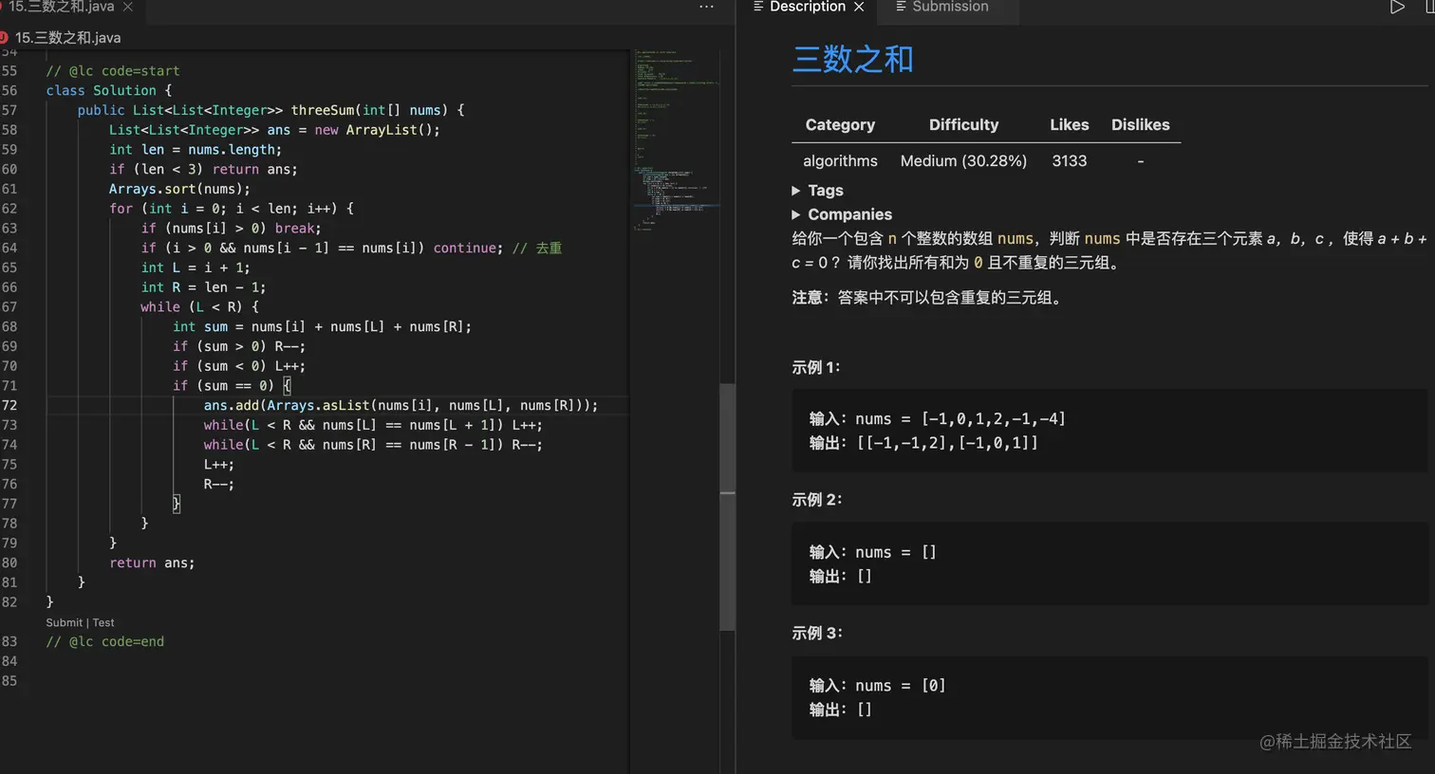Viewport: 1435px width, 774px height.
Task: Click the Dislikes column header
Action: 1140,125
